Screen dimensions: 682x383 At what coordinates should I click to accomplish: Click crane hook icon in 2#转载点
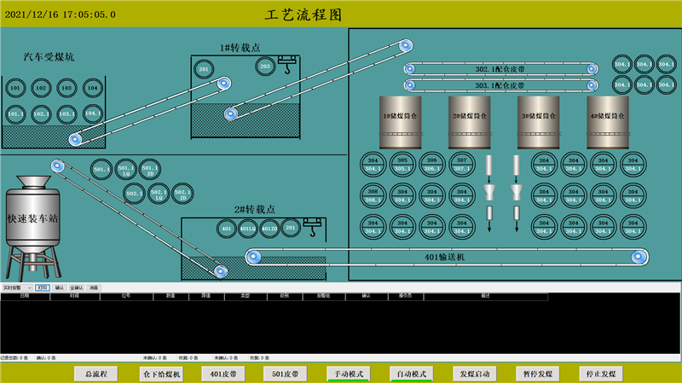[x=313, y=227]
